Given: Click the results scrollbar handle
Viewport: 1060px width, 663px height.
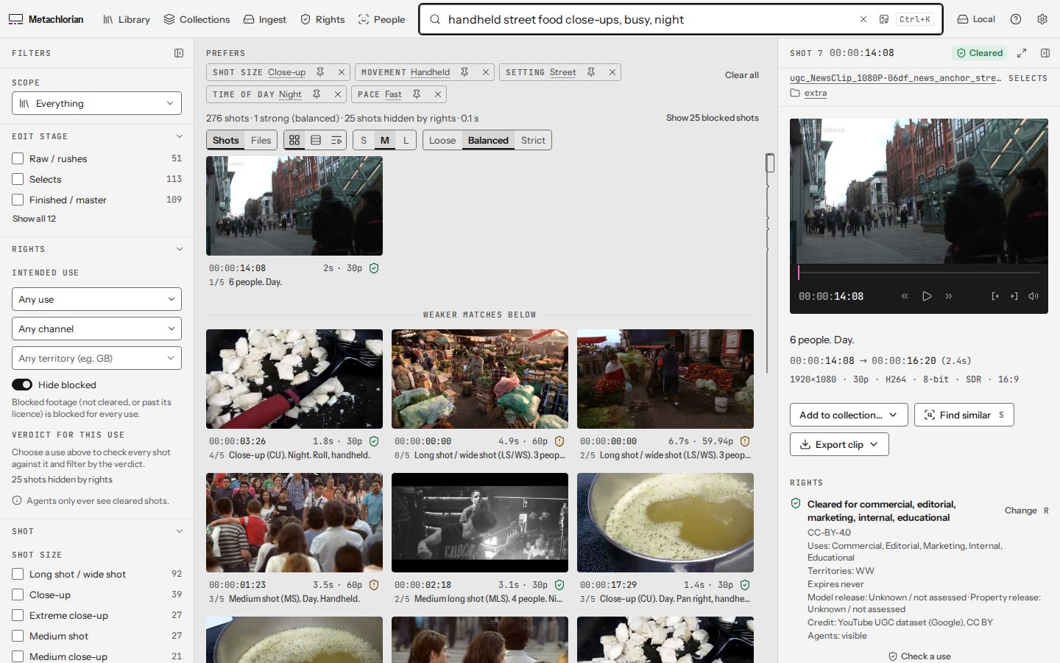Looking at the screenshot, I should [770, 163].
